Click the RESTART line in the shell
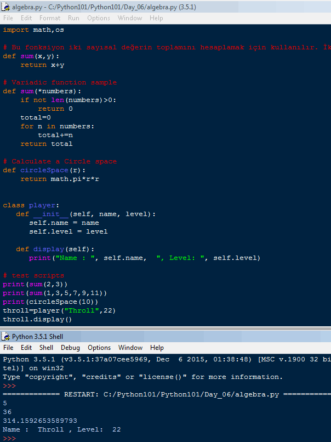Screen dimensions: 331x442 pyautogui.click(x=167, y=394)
